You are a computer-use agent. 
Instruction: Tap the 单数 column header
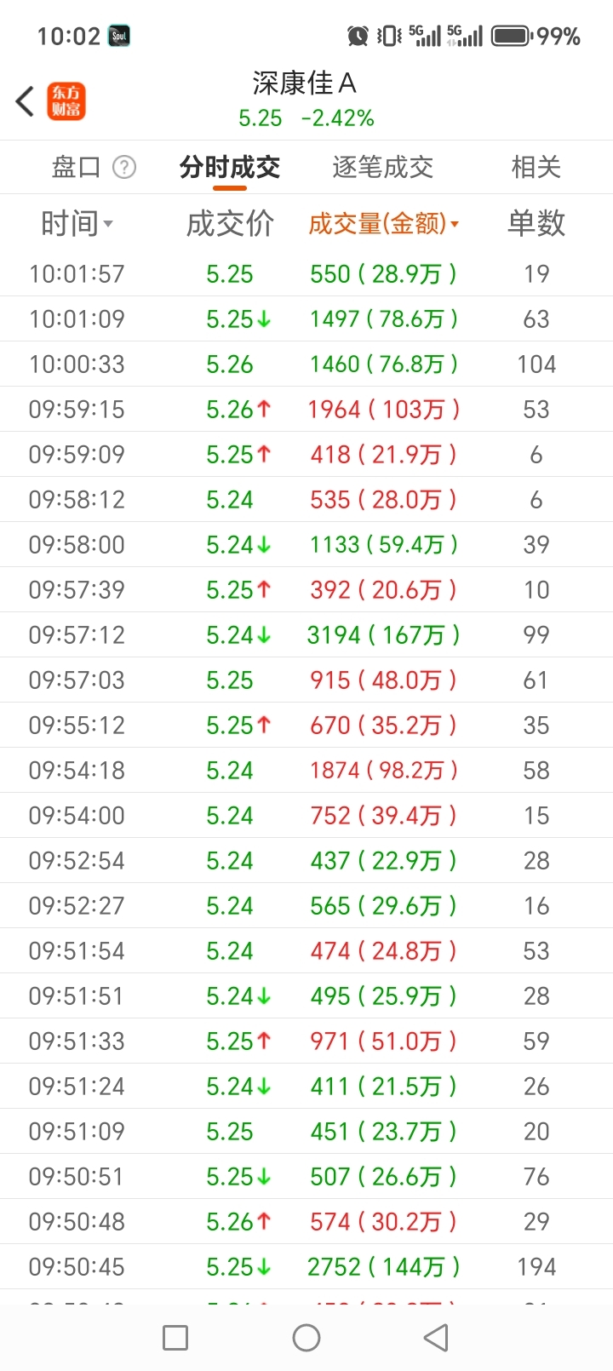point(536,223)
